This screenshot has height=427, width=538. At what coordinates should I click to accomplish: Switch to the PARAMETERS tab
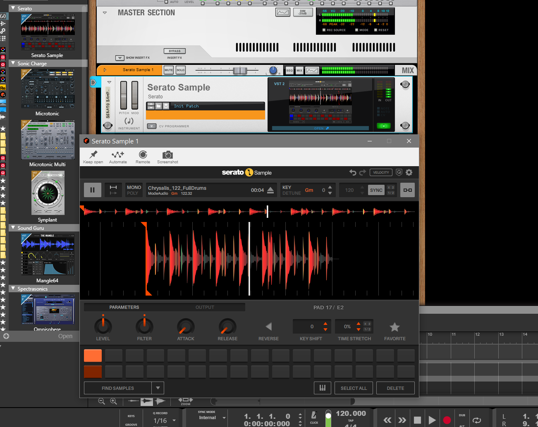[x=124, y=307]
